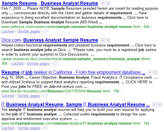Image resolution: width=164 pixels, height=132 pixels.
Task: Open the IT Business Analyst Resume title link
Action: tap(75, 105)
